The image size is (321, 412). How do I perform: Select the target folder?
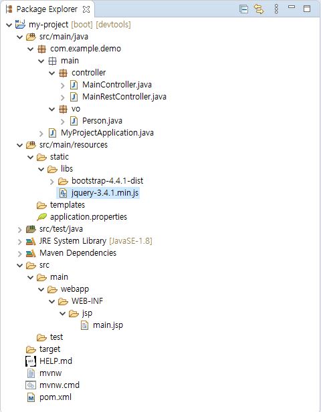click(x=49, y=349)
